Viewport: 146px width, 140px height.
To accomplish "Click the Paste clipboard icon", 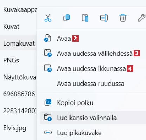I will click(85, 18).
